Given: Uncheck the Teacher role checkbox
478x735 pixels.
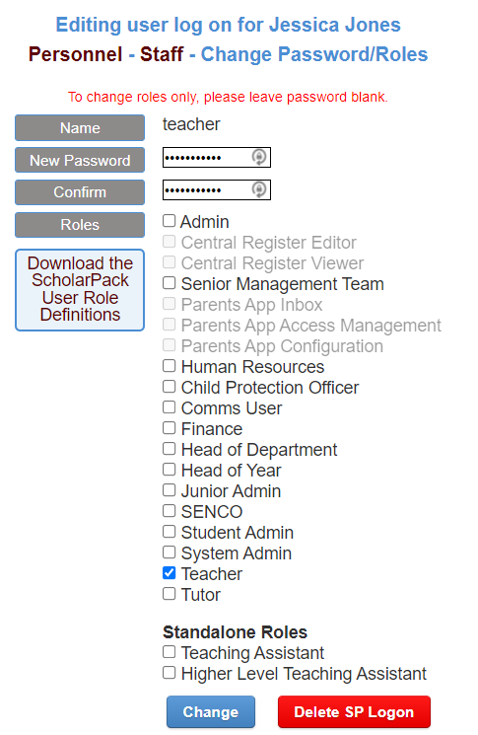Looking at the screenshot, I should tap(169, 573).
